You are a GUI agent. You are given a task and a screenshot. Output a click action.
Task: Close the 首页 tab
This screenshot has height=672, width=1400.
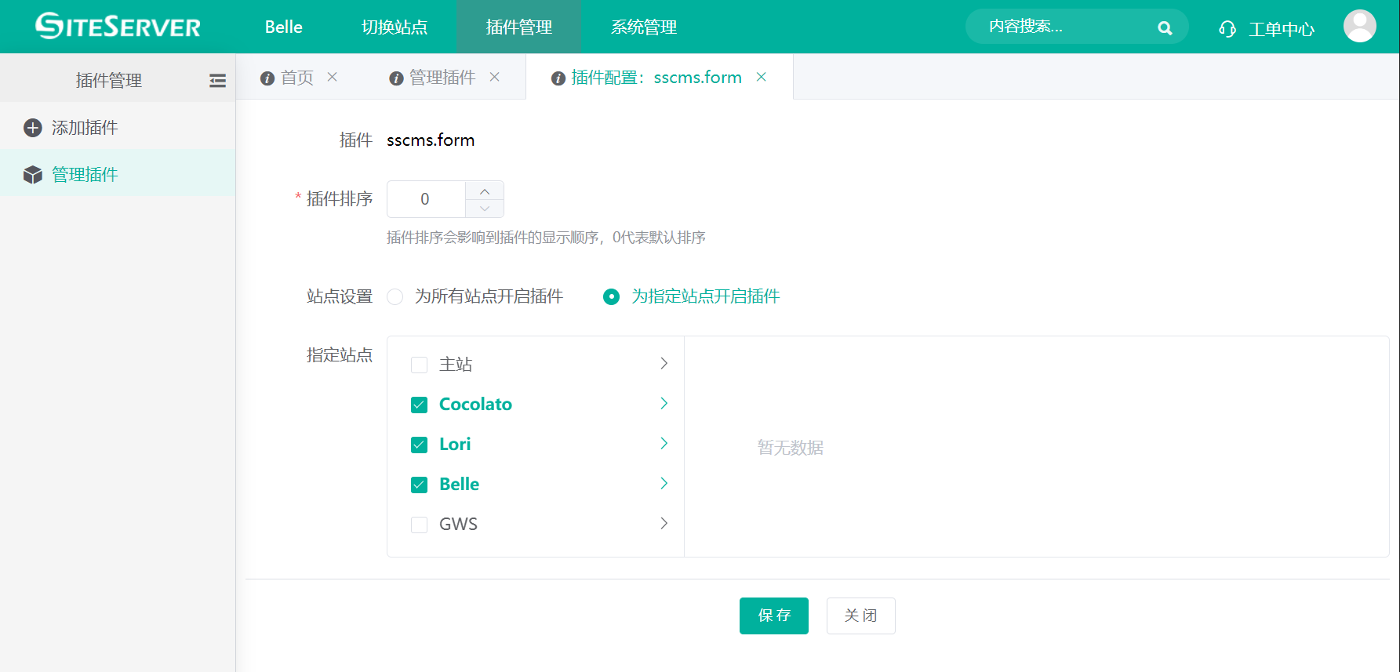pos(333,77)
